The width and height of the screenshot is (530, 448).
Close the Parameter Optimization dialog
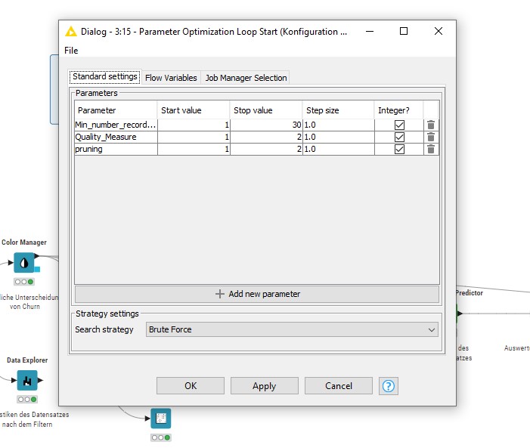coord(439,31)
